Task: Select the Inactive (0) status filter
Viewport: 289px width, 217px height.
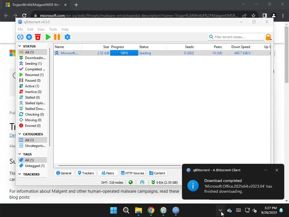Action: tap(33, 92)
